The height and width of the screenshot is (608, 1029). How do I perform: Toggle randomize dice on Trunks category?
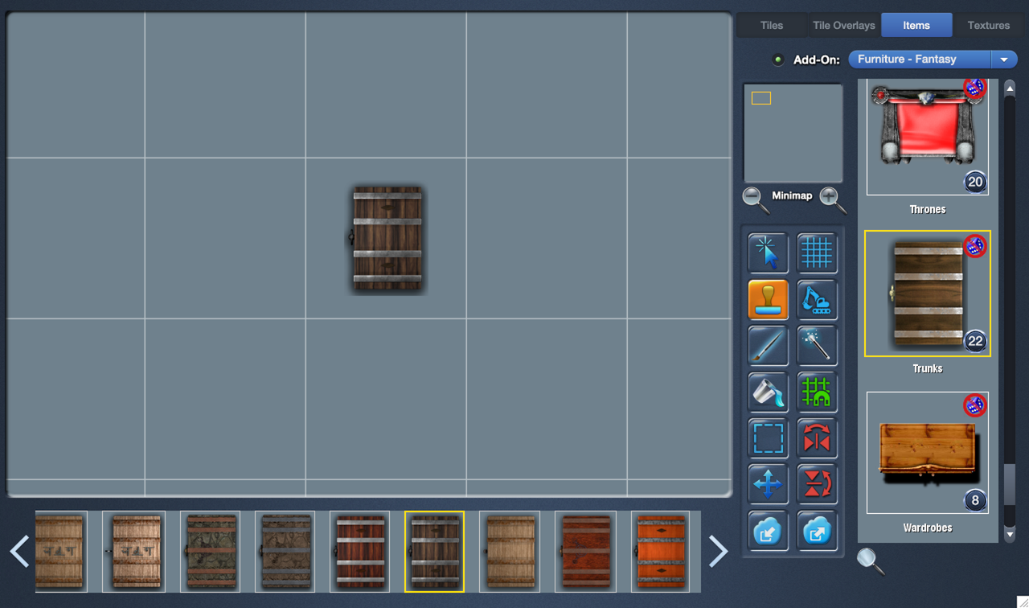point(974,246)
